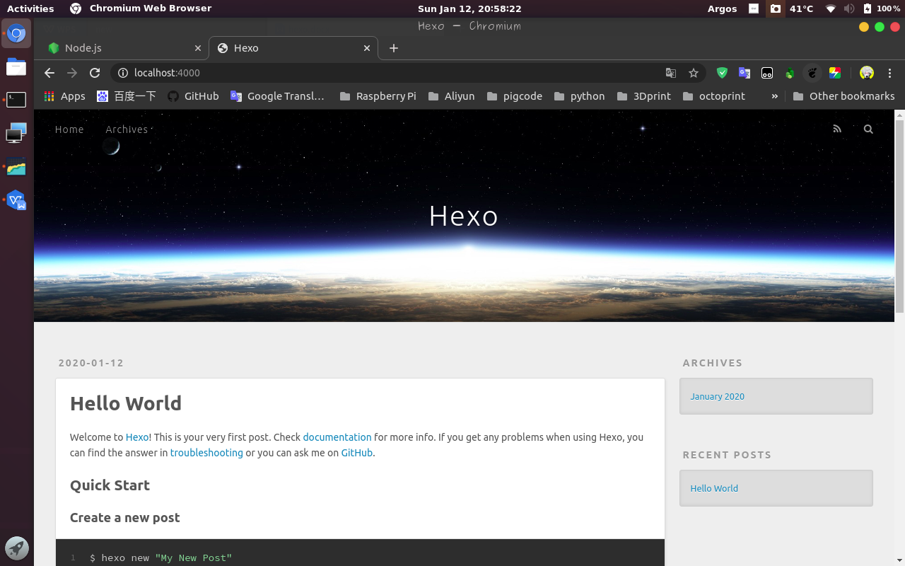The height and width of the screenshot is (566, 905).
Task: Go to Archives in the Hexo menu
Action: pyautogui.click(x=127, y=129)
